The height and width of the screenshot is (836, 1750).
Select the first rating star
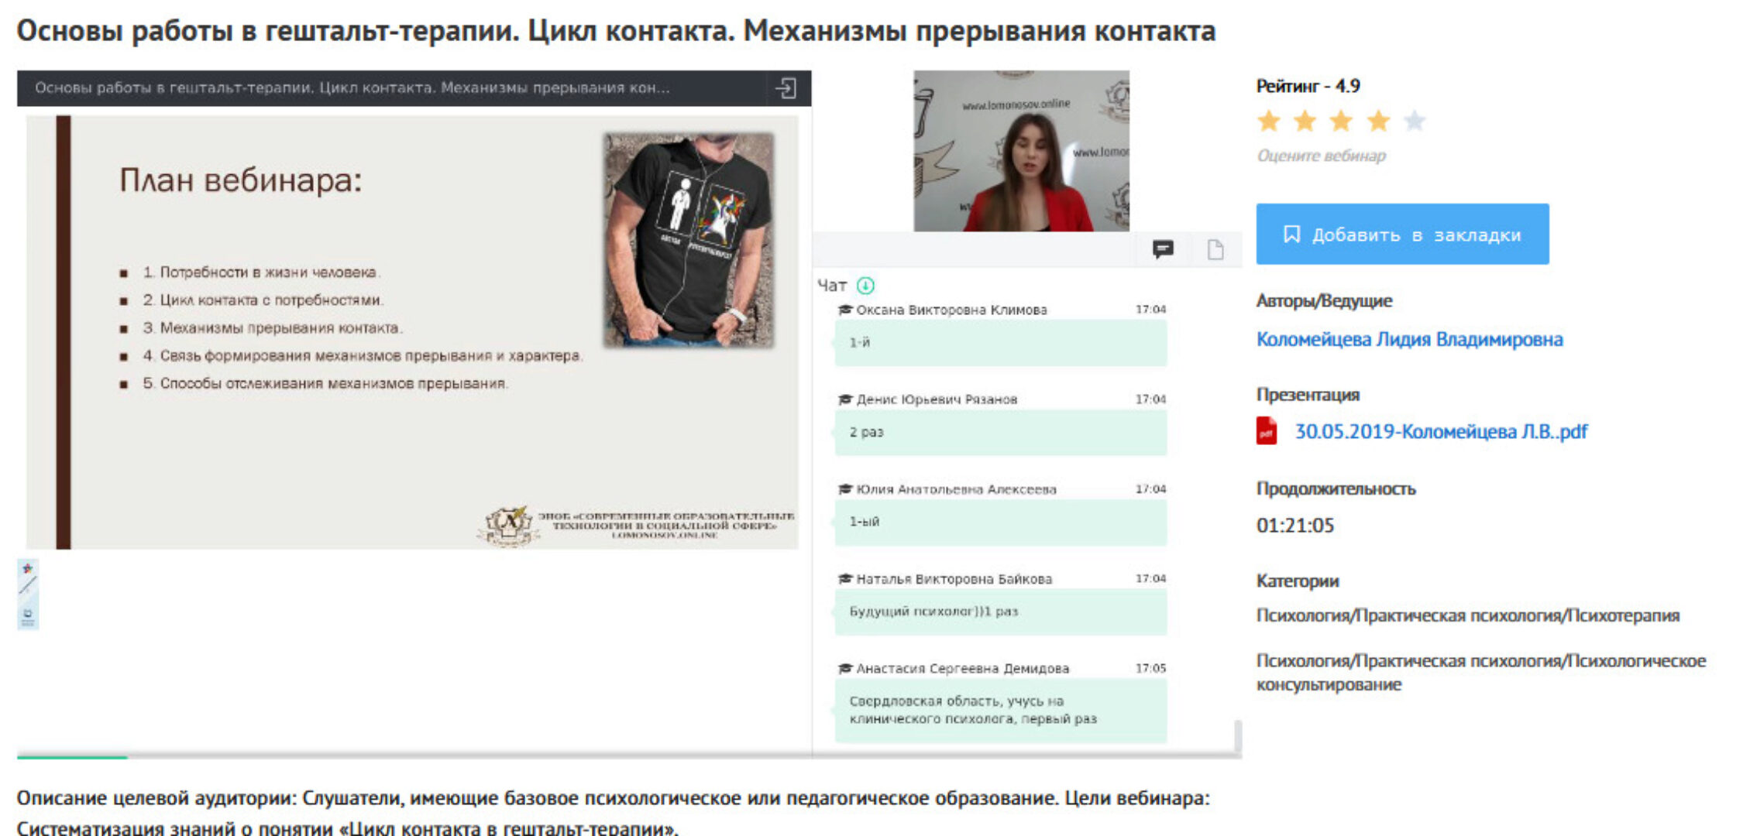pos(1269,122)
